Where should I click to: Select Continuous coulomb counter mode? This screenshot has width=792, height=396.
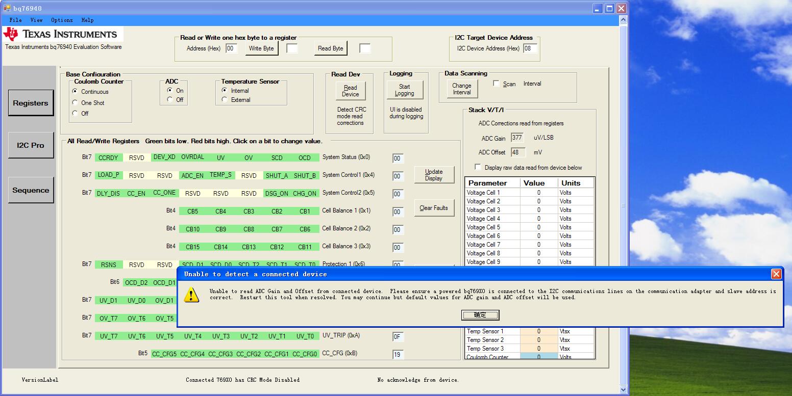pyautogui.click(x=90, y=92)
